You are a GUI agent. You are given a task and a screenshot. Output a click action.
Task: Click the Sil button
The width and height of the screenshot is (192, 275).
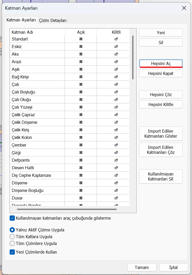[161, 43]
